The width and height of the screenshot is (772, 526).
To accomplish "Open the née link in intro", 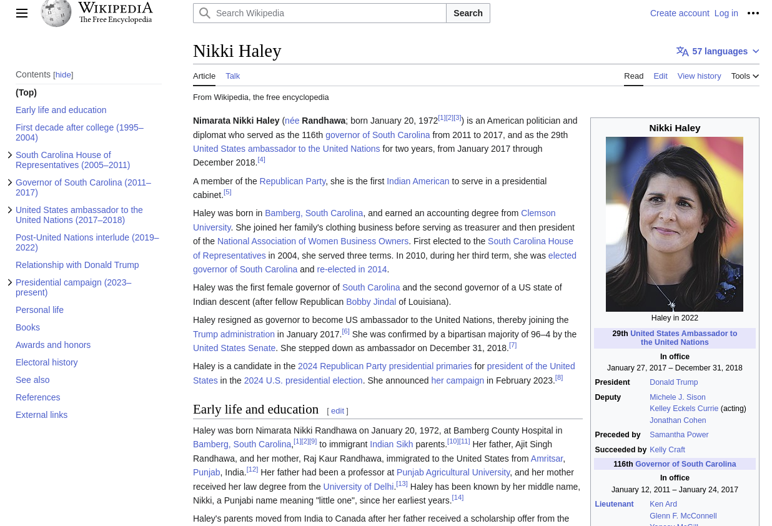I will tap(292, 121).
